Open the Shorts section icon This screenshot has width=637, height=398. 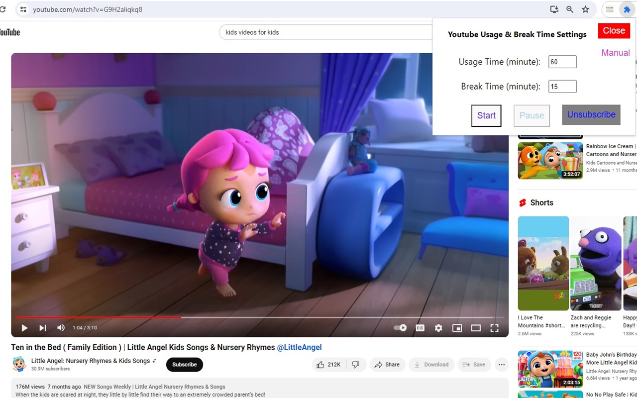click(x=523, y=202)
